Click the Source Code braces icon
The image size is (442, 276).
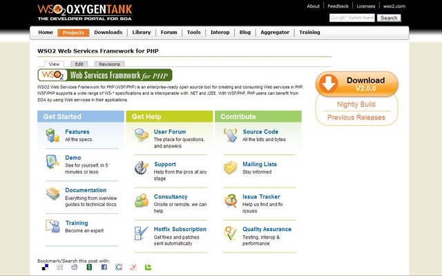[230, 135]
